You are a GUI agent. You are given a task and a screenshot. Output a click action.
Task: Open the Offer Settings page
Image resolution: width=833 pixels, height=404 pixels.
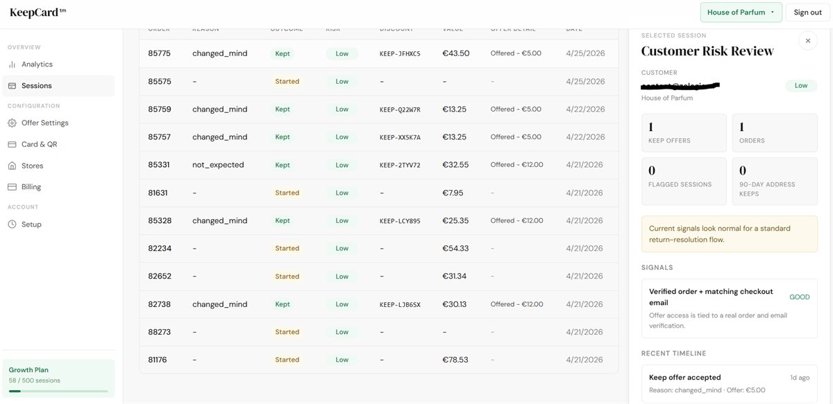click(58, 123)
